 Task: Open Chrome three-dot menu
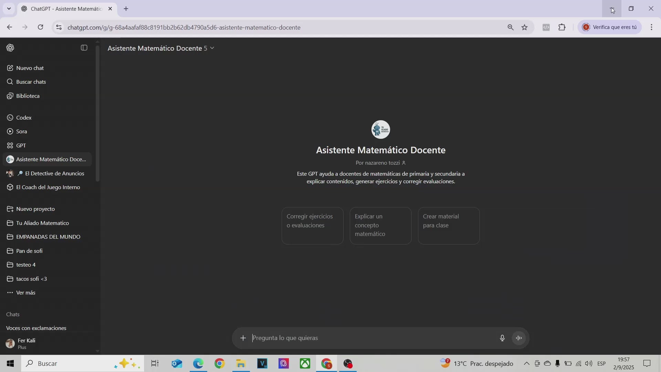[x=652, y=27]
